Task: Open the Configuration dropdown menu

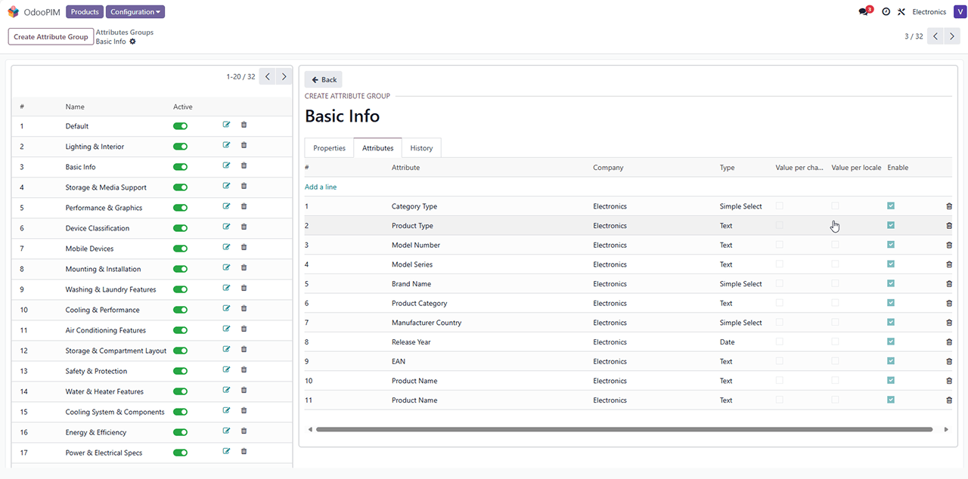Action: (x=135, y=12)
